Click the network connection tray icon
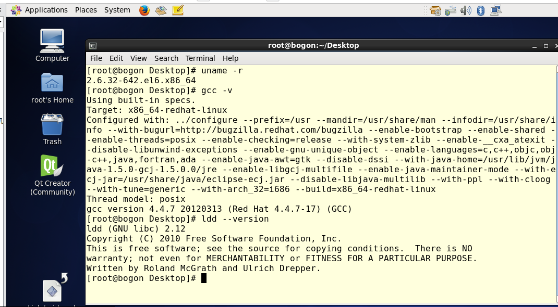Image resolution: width=558 pixels, height=307 pixels. coord(496,10)
